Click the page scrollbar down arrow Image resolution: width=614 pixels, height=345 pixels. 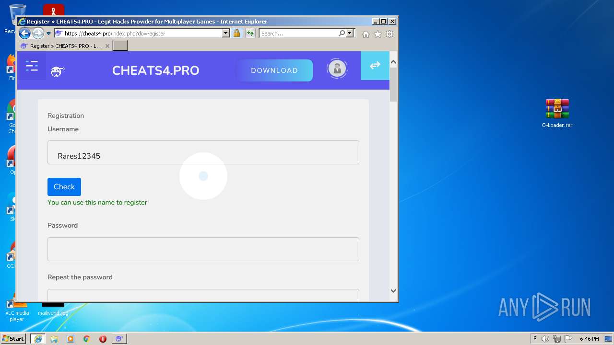click(x=393, y=290)
